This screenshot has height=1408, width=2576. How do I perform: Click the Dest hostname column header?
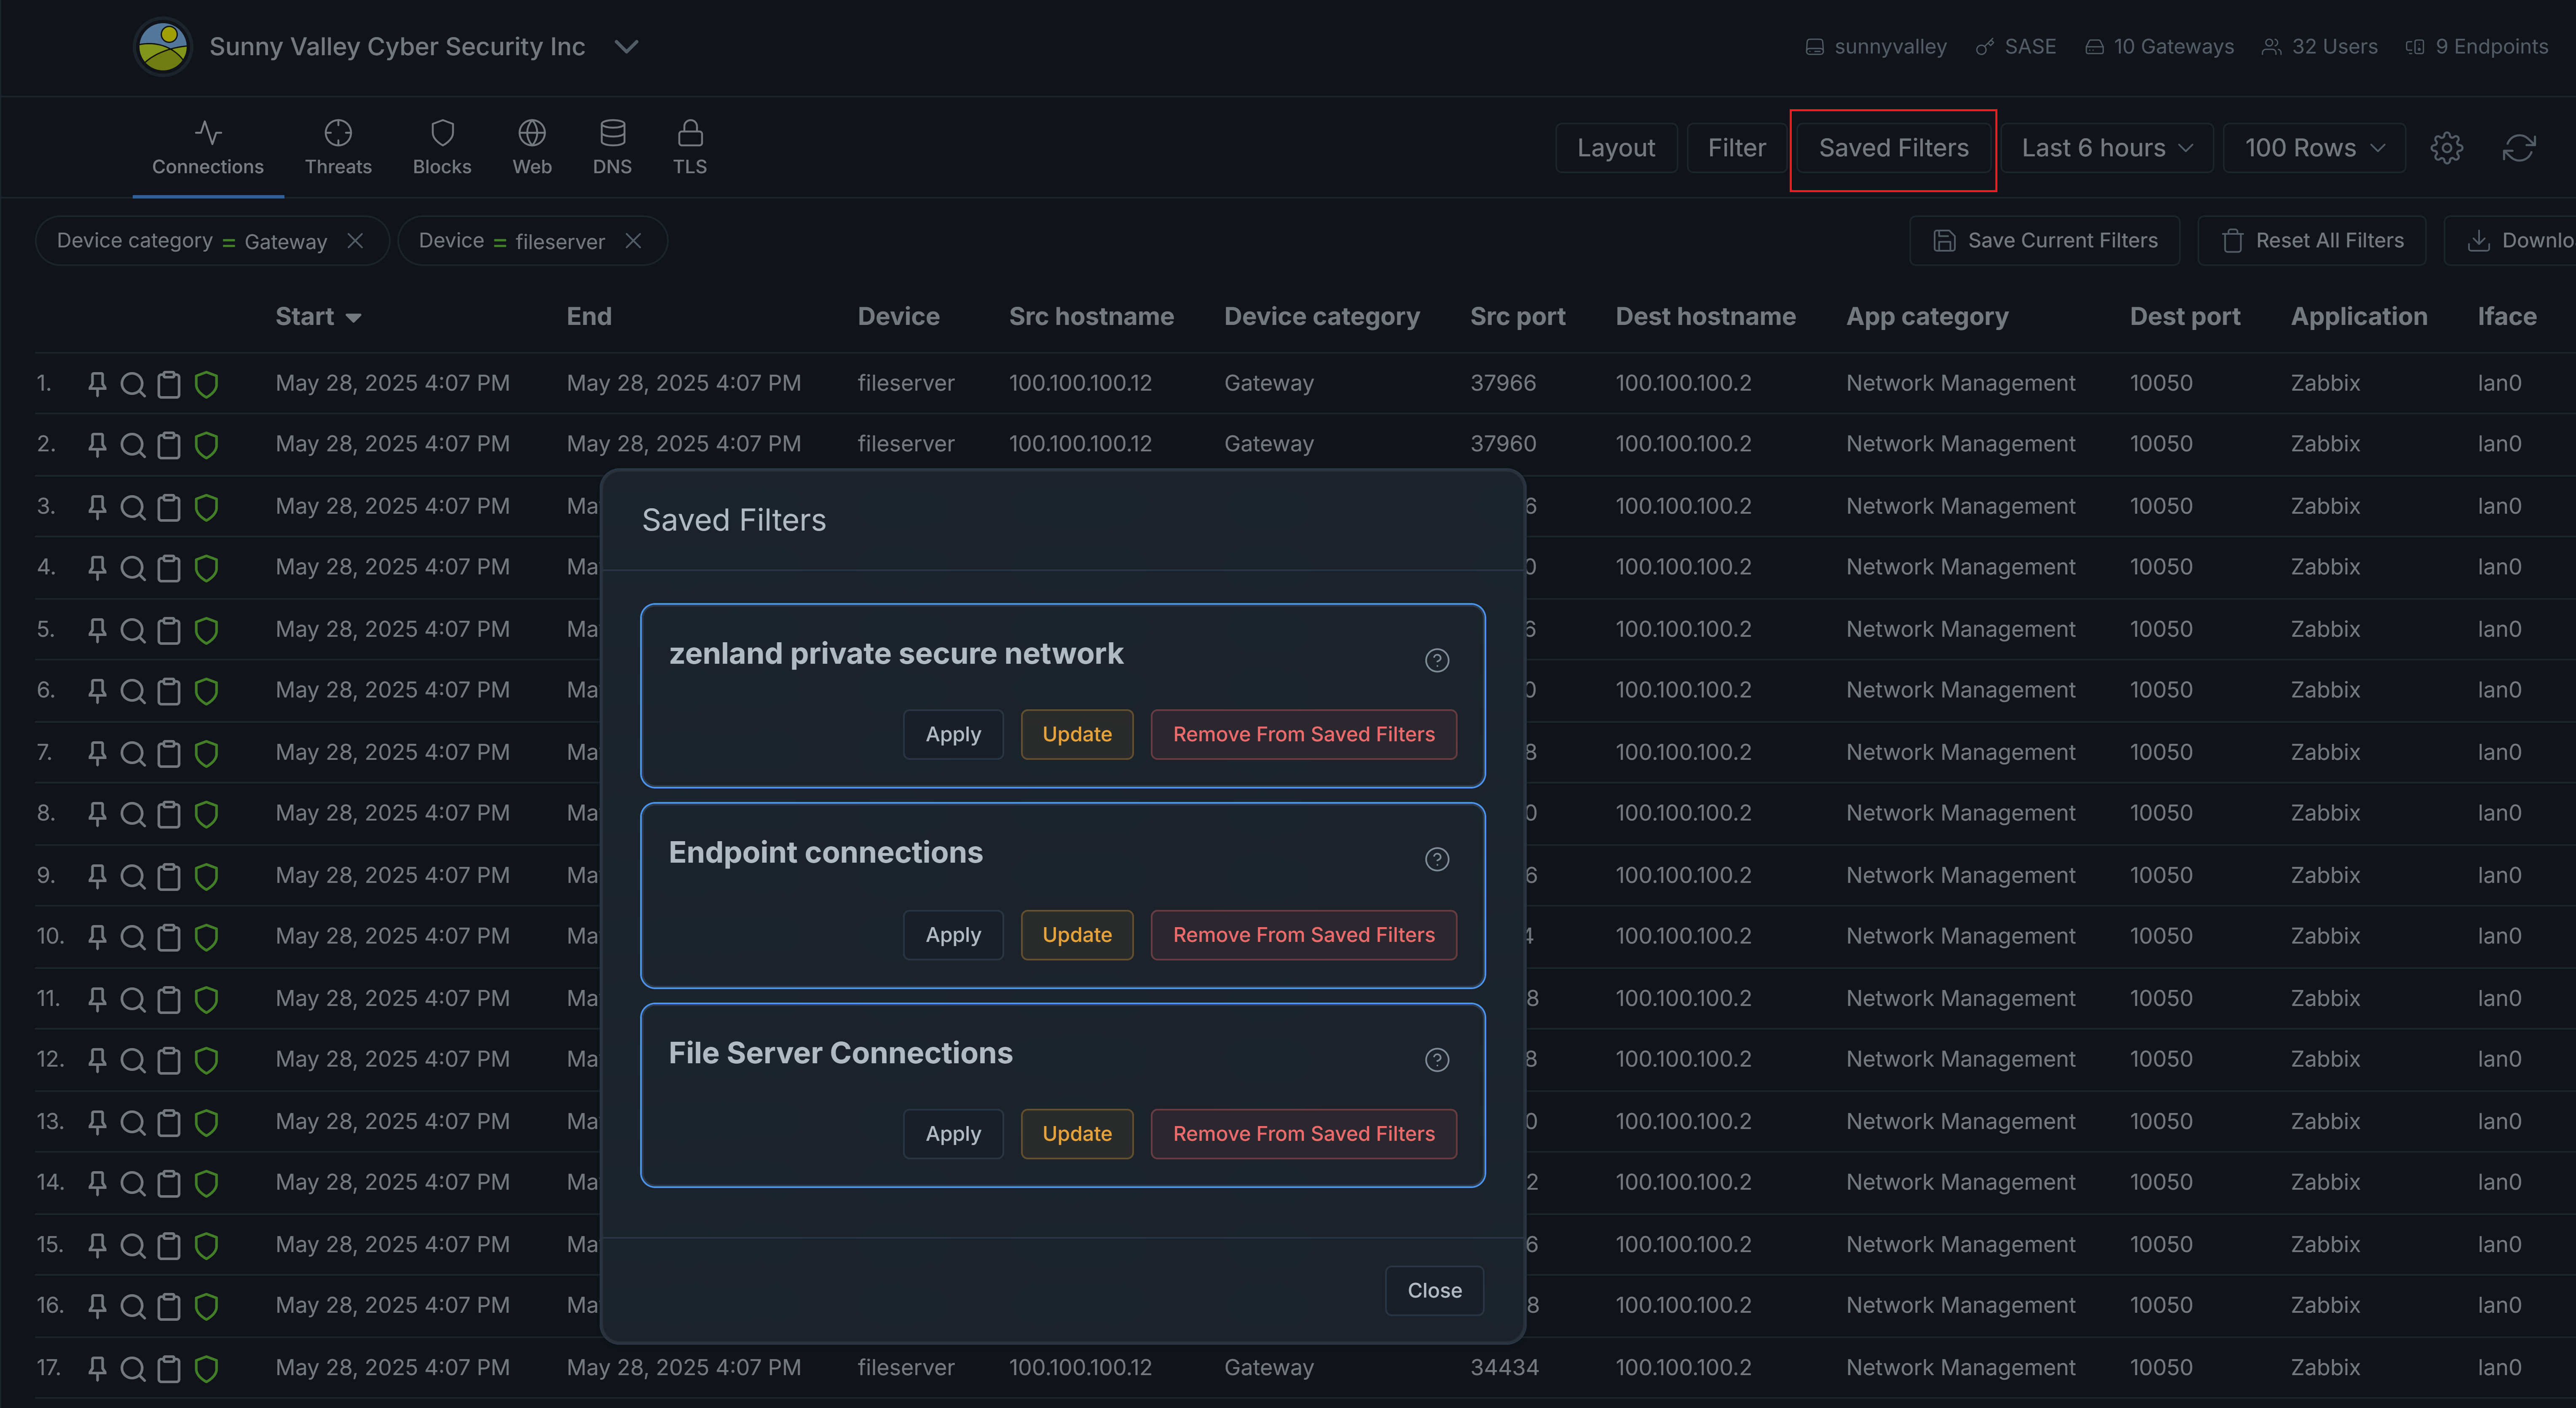click(1705, 317)
